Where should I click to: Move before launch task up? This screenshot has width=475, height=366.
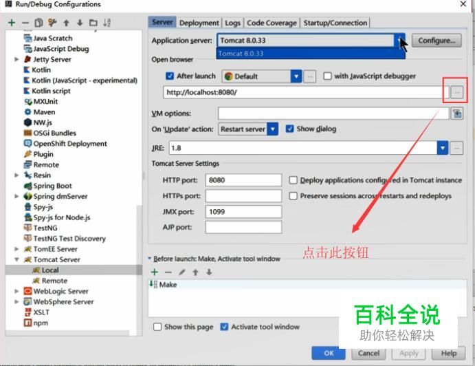195,272
